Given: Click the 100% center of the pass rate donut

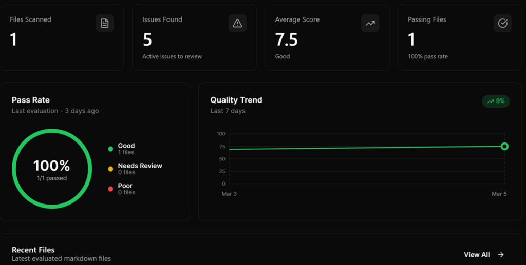Looking at the screenshot, I should [x=51, y=166].
